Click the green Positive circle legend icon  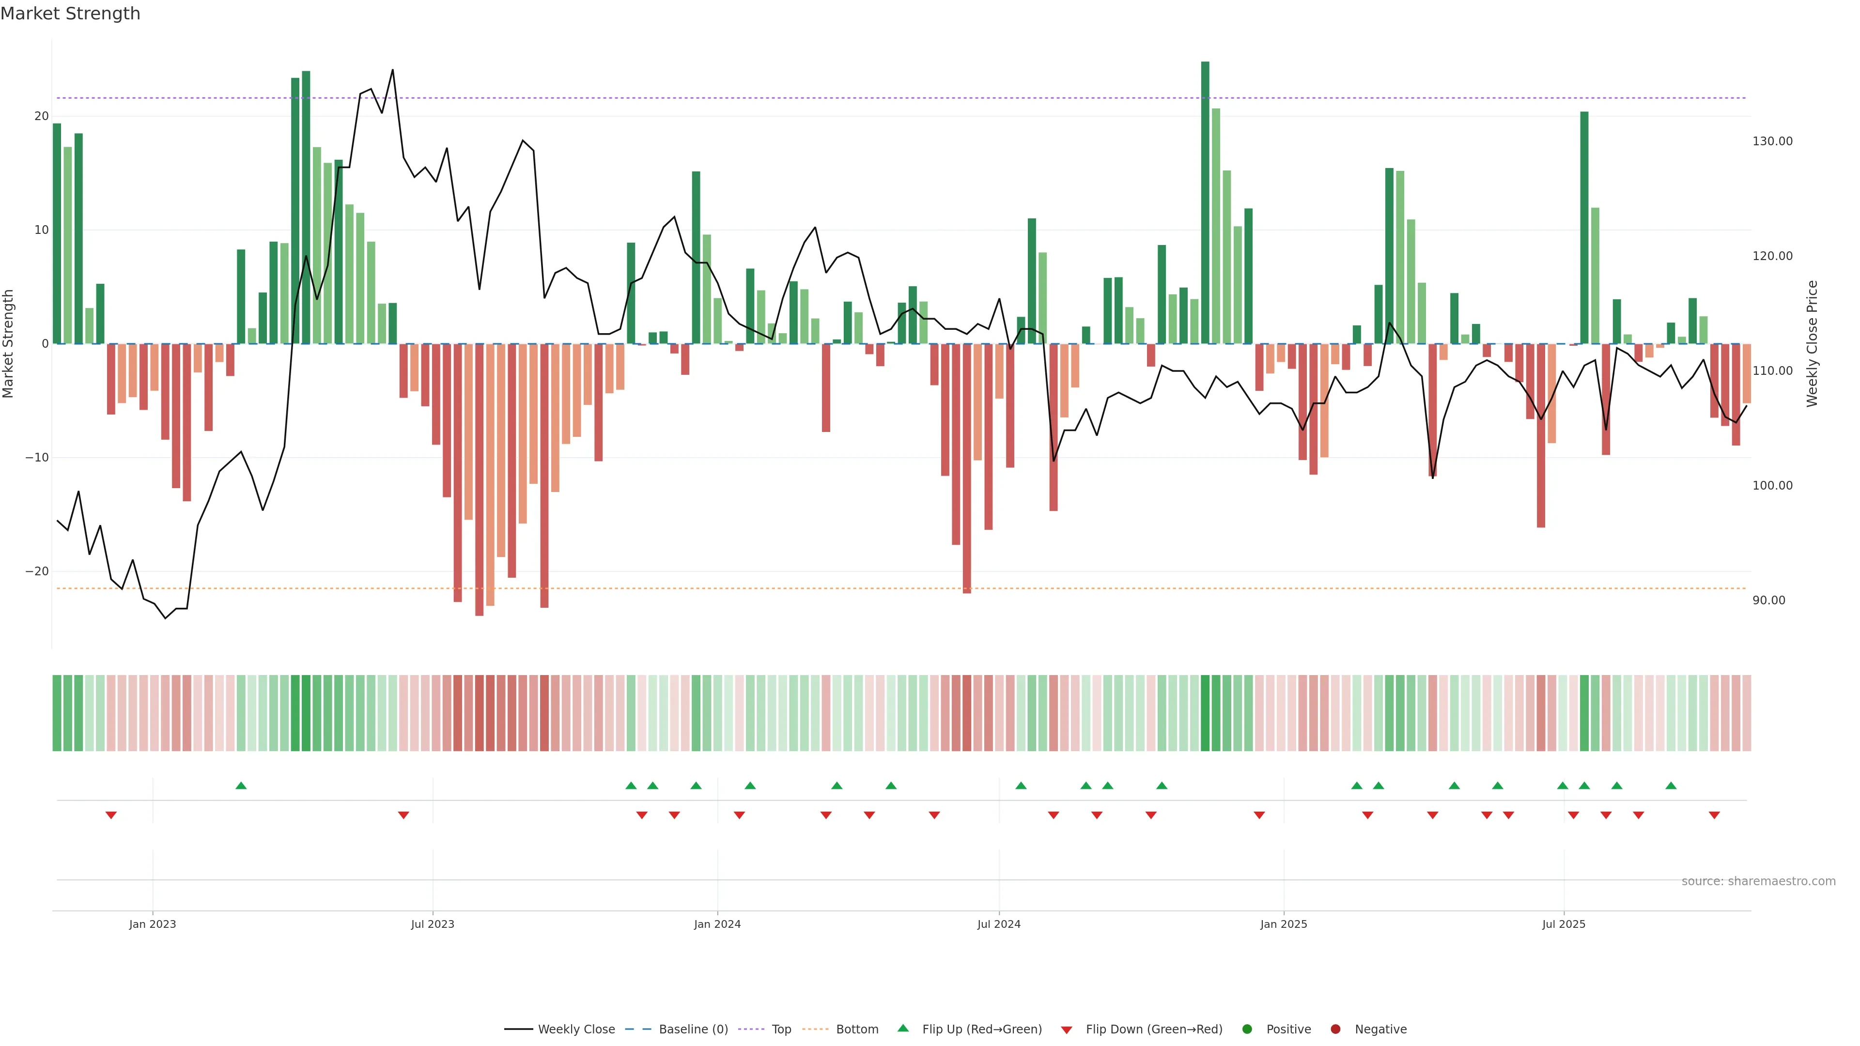[x=1247, y=1030]
